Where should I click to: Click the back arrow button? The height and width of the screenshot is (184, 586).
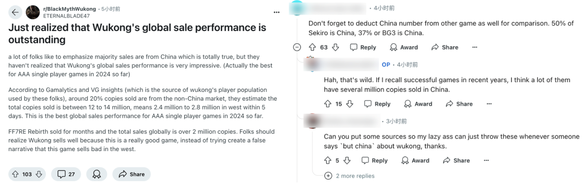tap(15, 13)
